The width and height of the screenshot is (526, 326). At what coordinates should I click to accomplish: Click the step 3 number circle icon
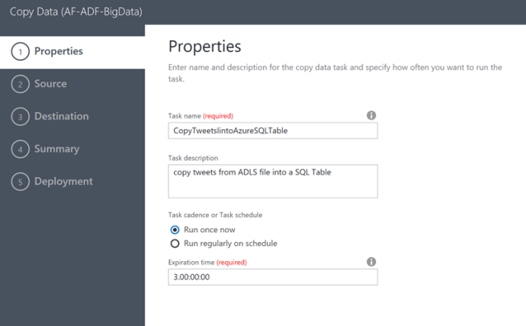coord(20,117)
